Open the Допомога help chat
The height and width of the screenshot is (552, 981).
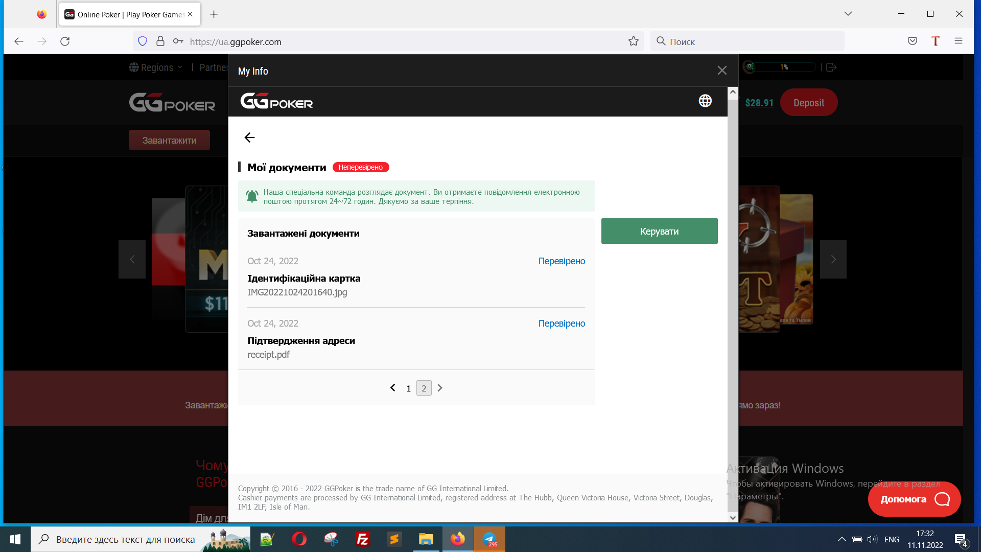[915, 499]
